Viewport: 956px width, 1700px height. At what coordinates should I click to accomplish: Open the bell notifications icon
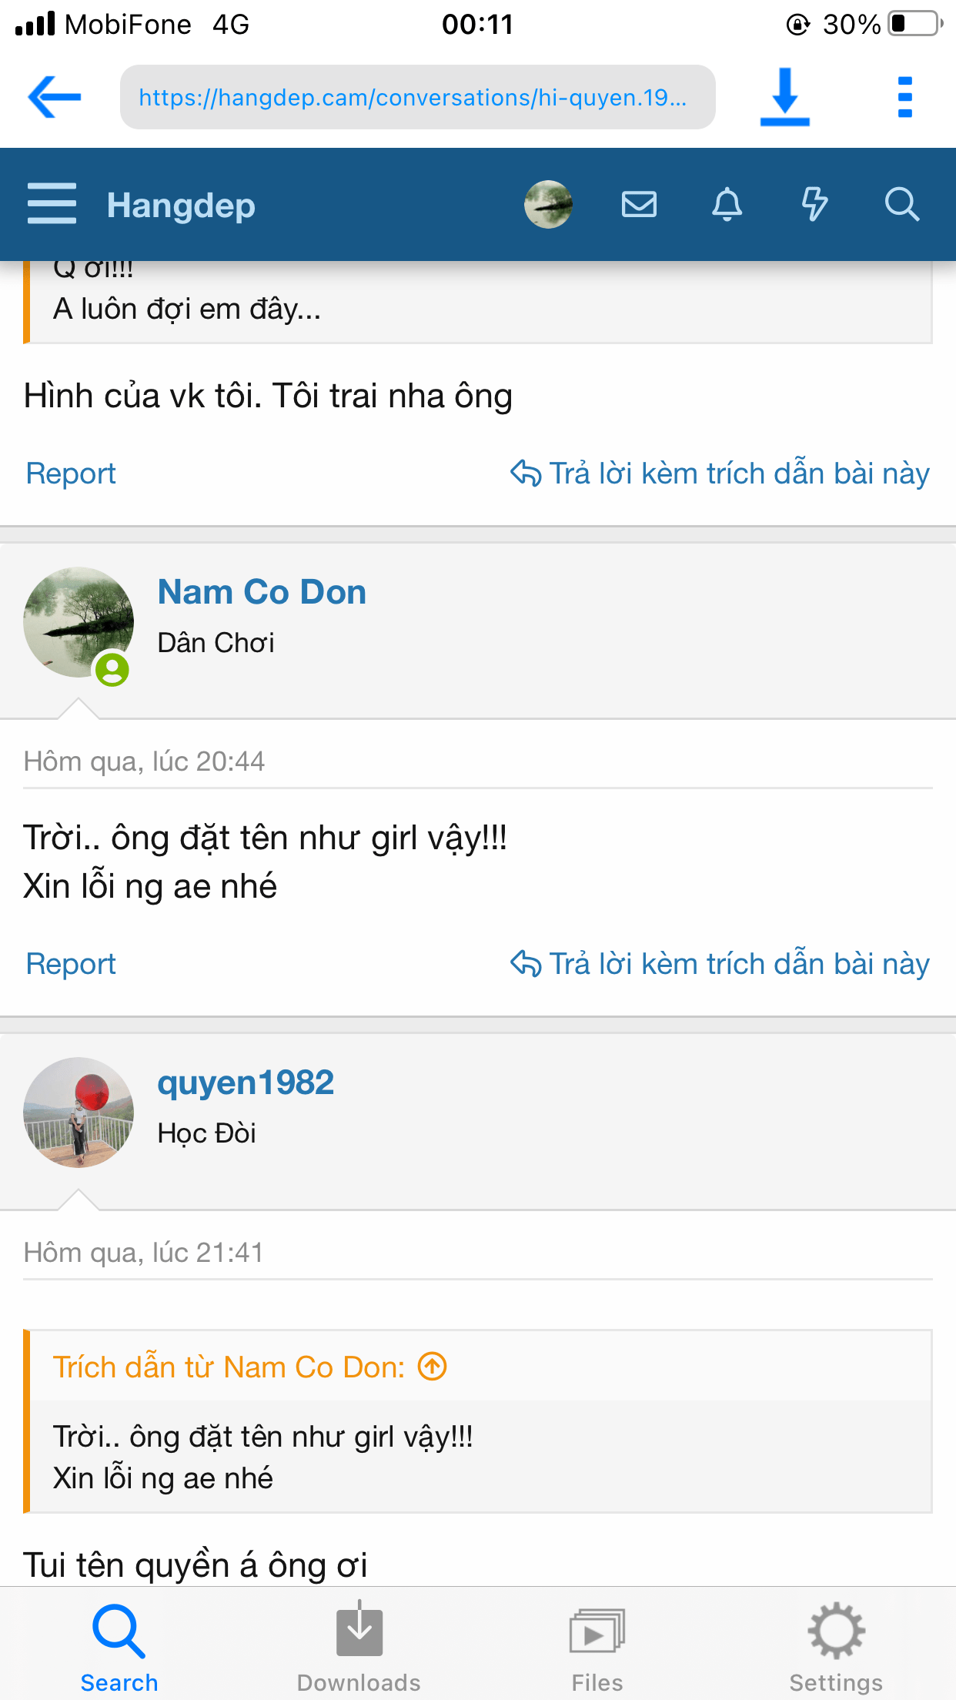pos(727,204)
